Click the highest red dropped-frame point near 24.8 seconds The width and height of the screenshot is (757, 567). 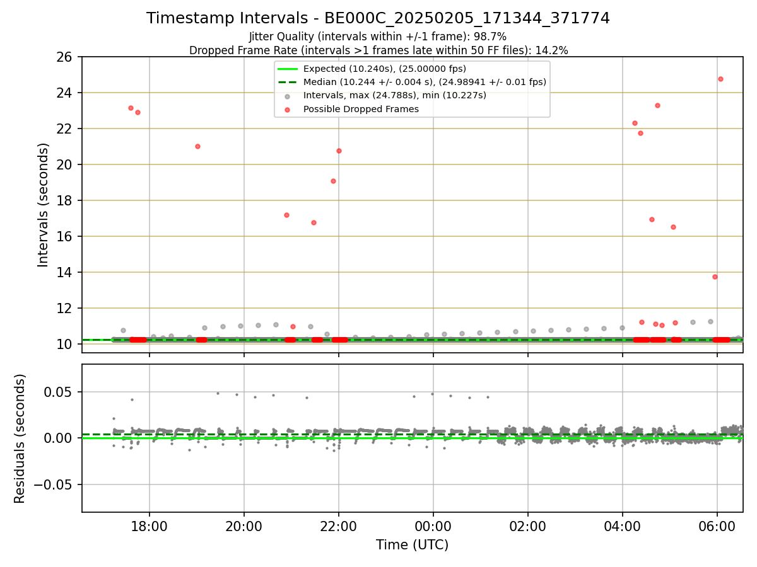click(x=720, y=79)
